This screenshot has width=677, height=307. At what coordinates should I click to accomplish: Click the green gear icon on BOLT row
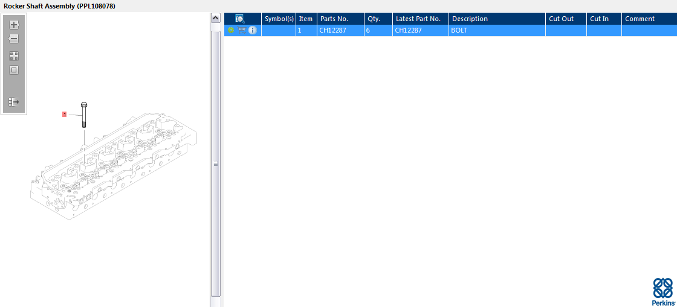coord(230,30)
